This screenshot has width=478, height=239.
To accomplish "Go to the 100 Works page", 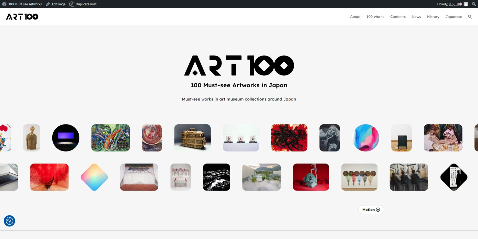I will tap(375, 17).
